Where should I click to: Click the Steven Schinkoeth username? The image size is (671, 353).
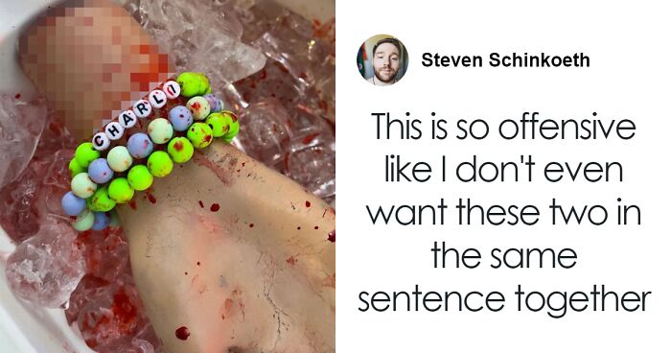pos(505,60)
